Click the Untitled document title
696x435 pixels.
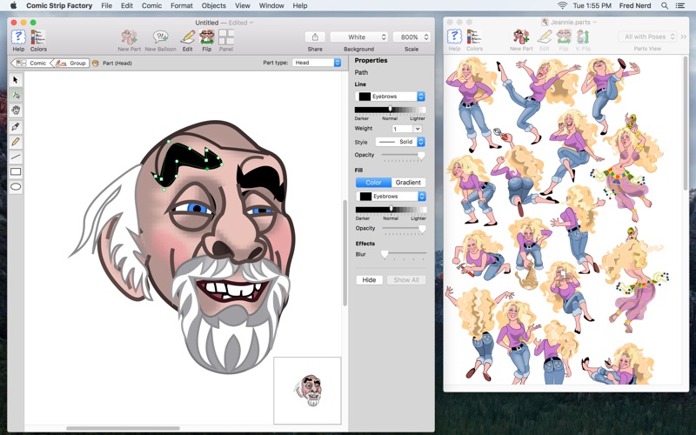(207, 23)
